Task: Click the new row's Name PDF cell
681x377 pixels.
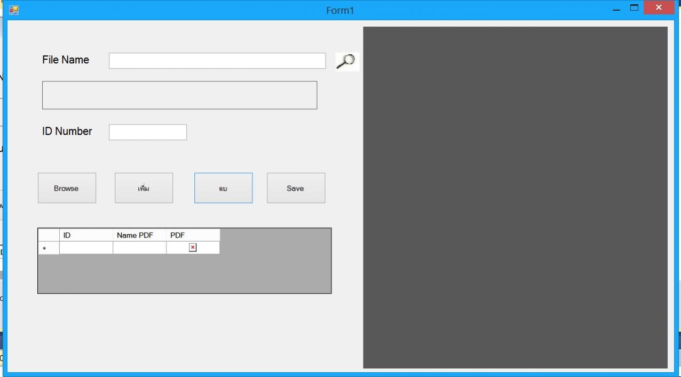Action: click(139, 248)
